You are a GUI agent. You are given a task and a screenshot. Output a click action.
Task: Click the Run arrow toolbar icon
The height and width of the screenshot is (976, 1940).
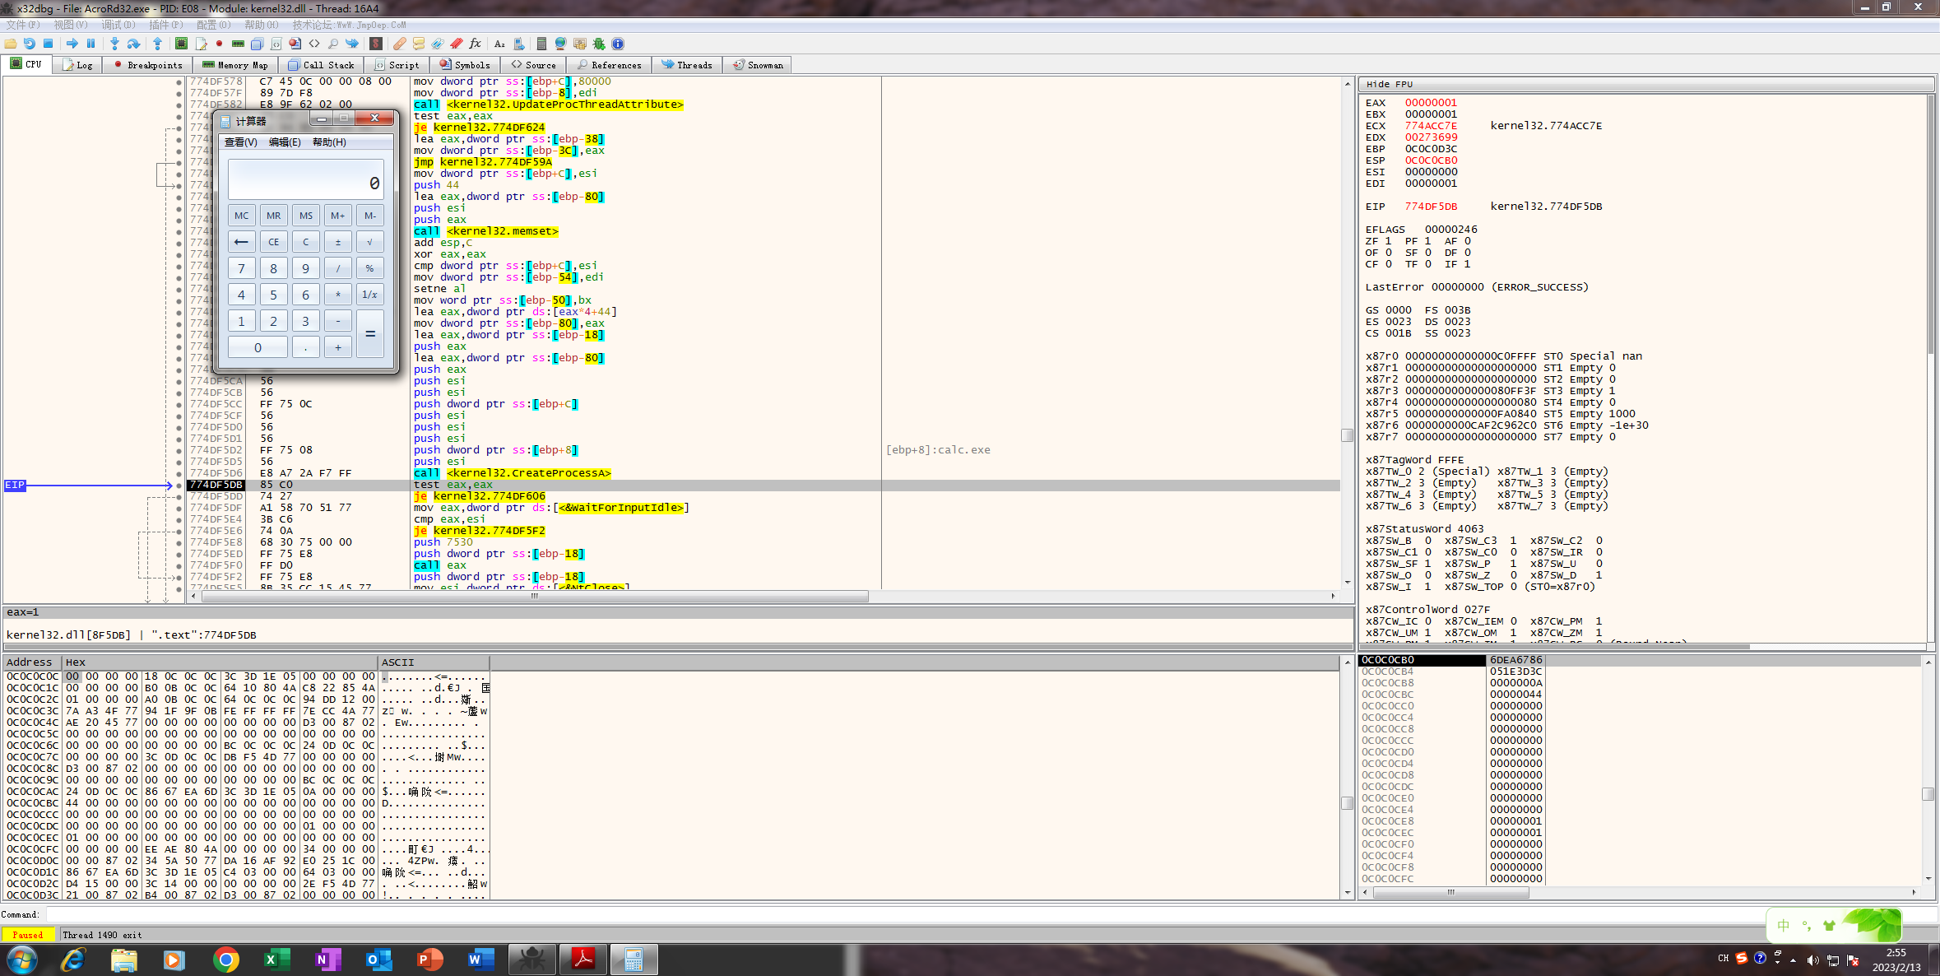pyautogui.click(x=72, y=44)
